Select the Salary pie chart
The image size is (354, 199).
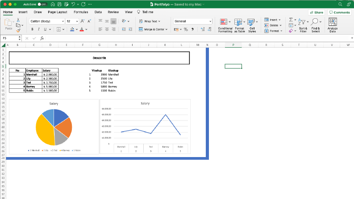[54, 127]
